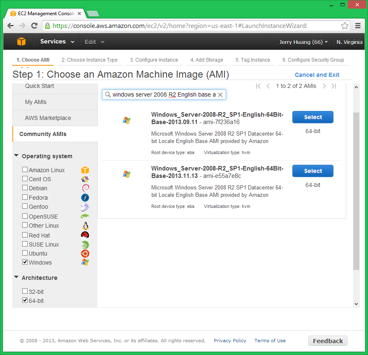The height and width of the screenshot is (355, 368).
Task: Open the My AMIs section
Action: click(x=55, y=102)
